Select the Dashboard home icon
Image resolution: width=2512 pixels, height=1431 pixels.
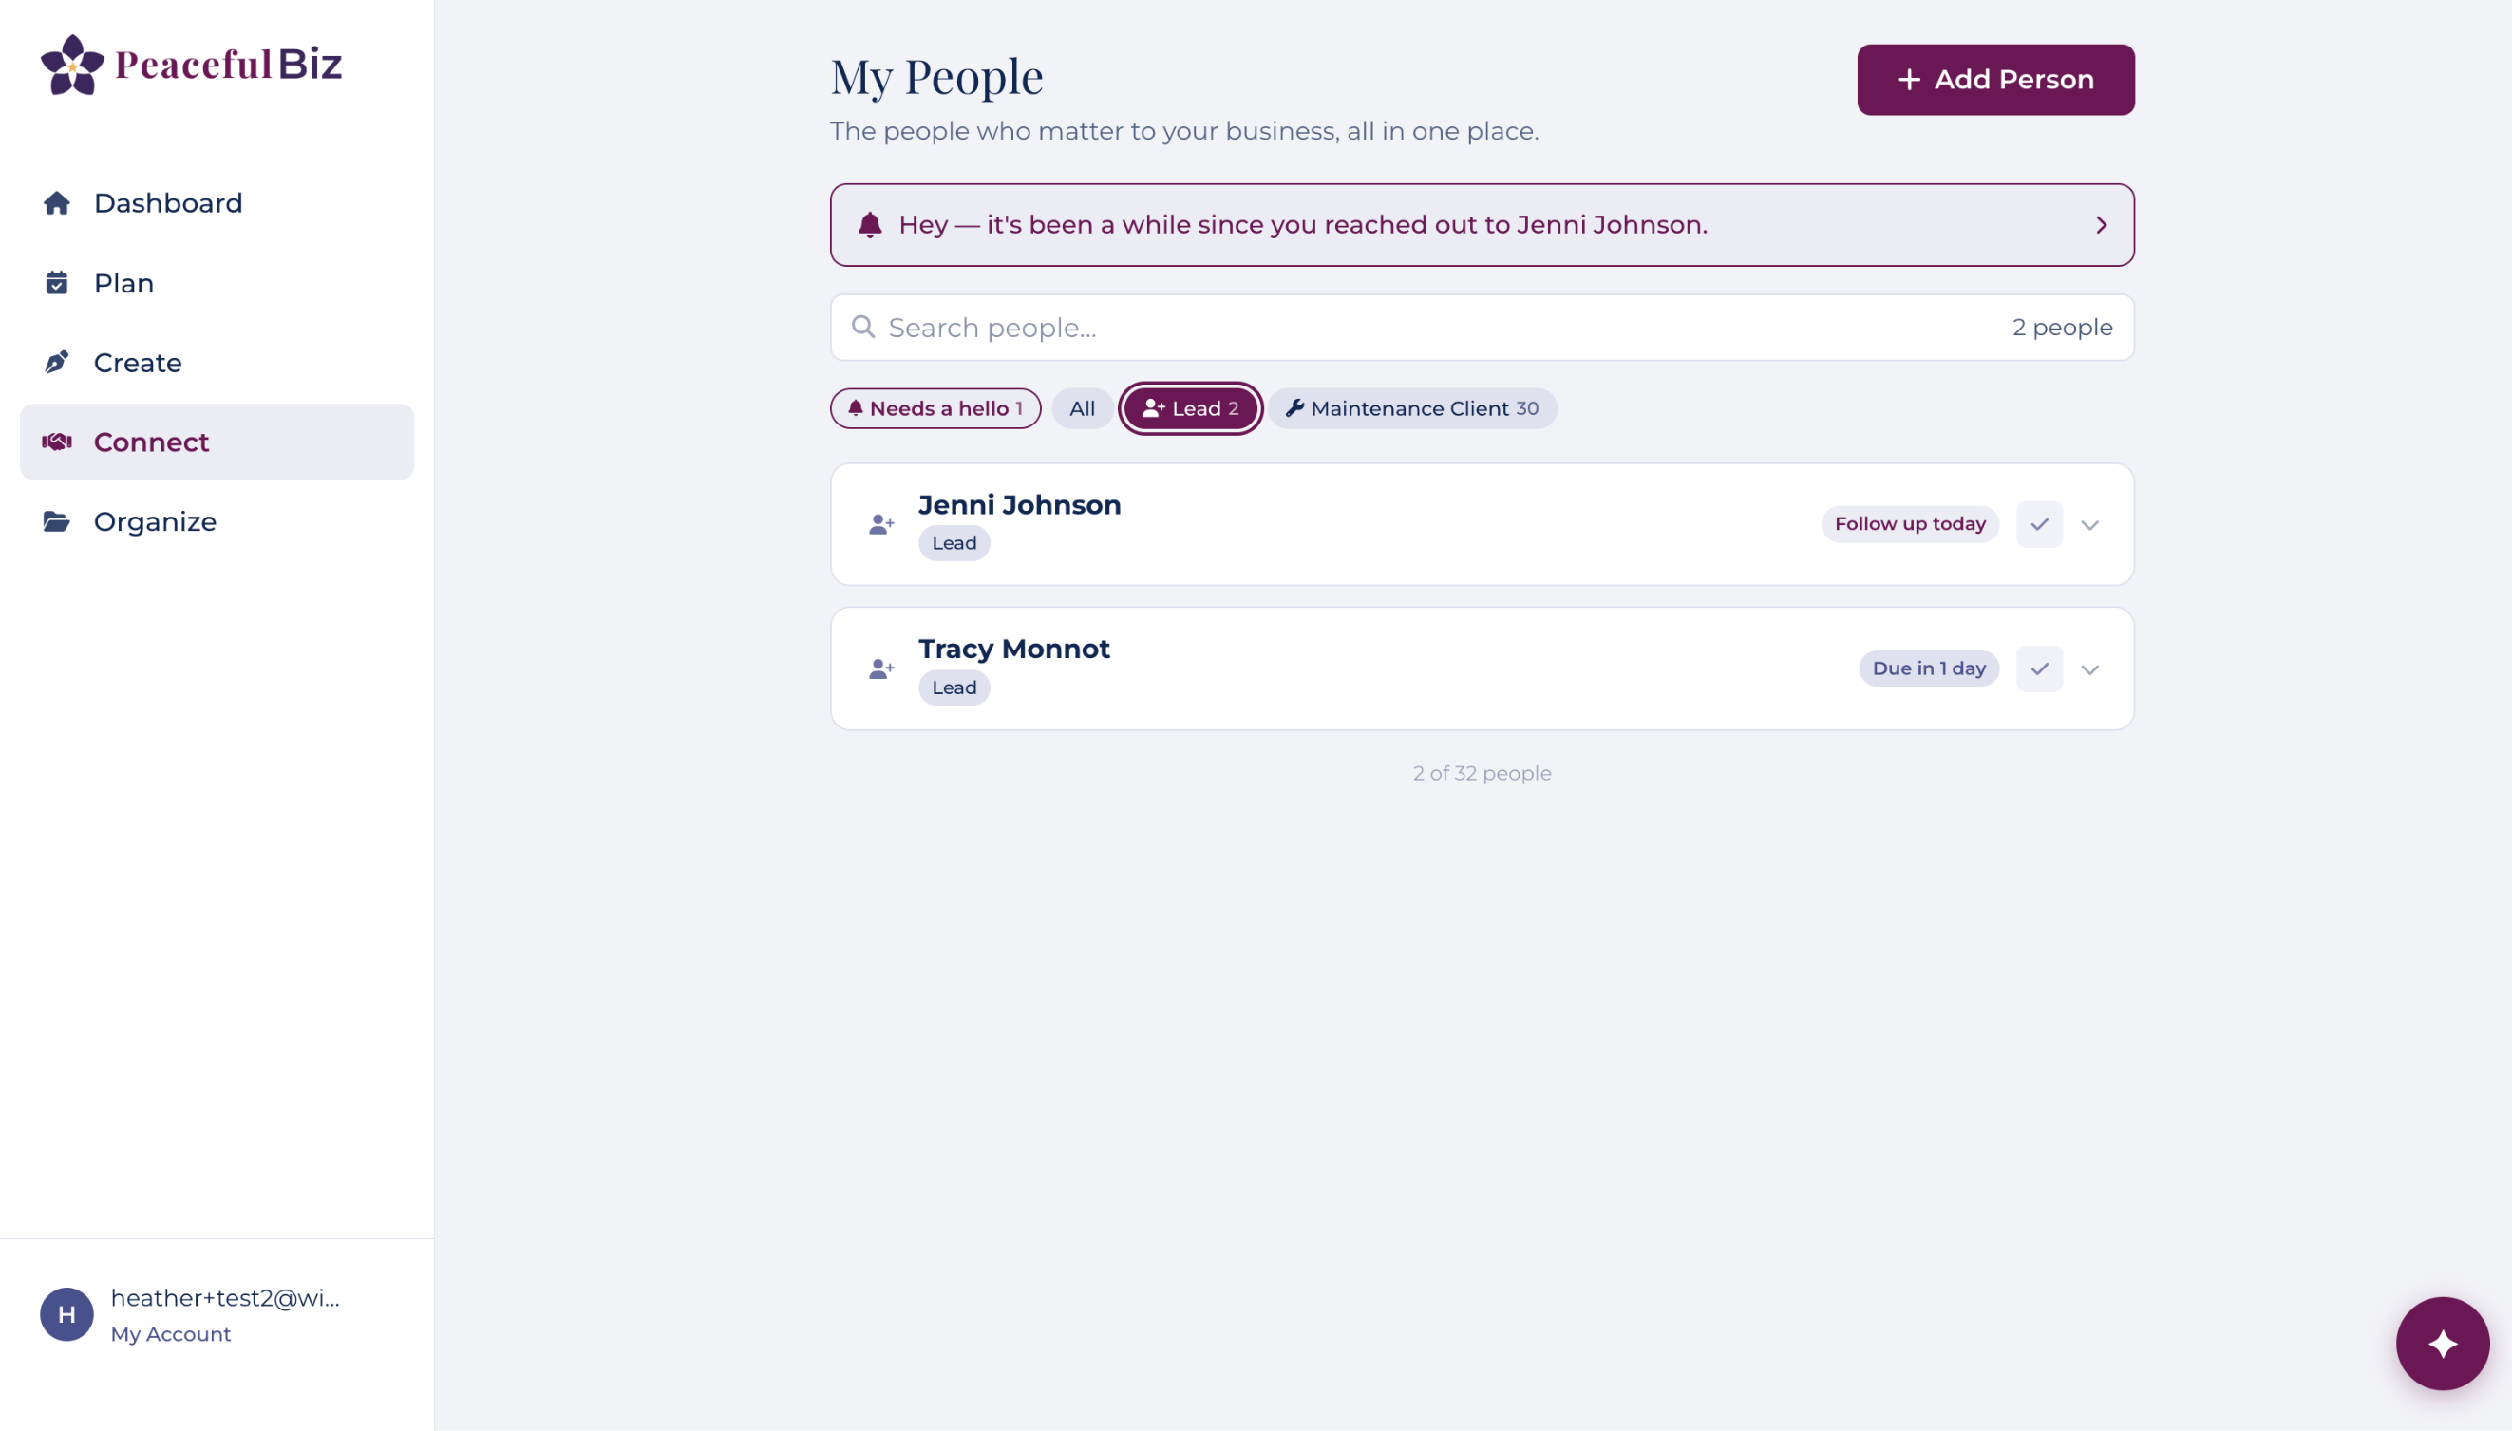[56, 202]
